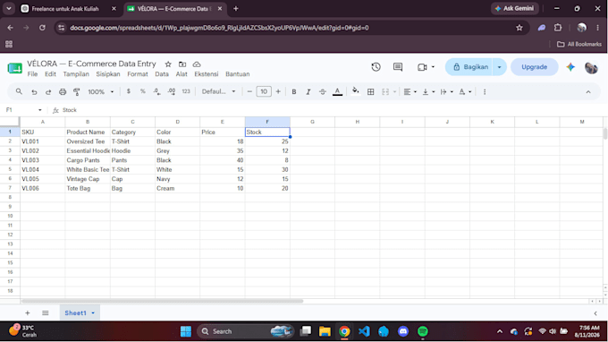Viewport: 608px width, 342px height.
Task: Open the Sheet1 tab menu arrow
Action: (x=93, y=312)
